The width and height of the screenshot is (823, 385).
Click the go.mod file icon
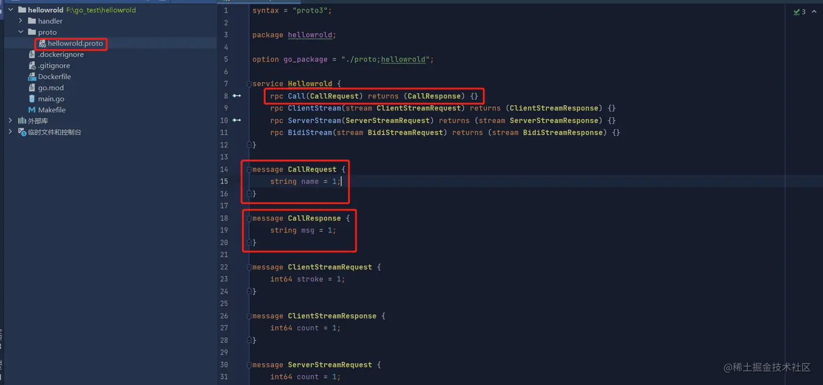(x=33, y=88)
